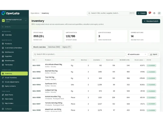
Task: Click the Expired Batches card
Action: [x=144, y=36]
